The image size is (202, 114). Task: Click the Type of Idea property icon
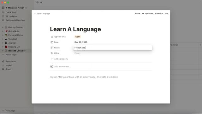click(52, 37)
